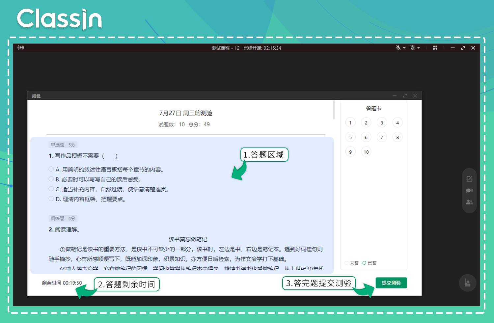The image size is (494, 323).
Task: Jump to question 10 on answer card
Action: click(x=366, y=152)
